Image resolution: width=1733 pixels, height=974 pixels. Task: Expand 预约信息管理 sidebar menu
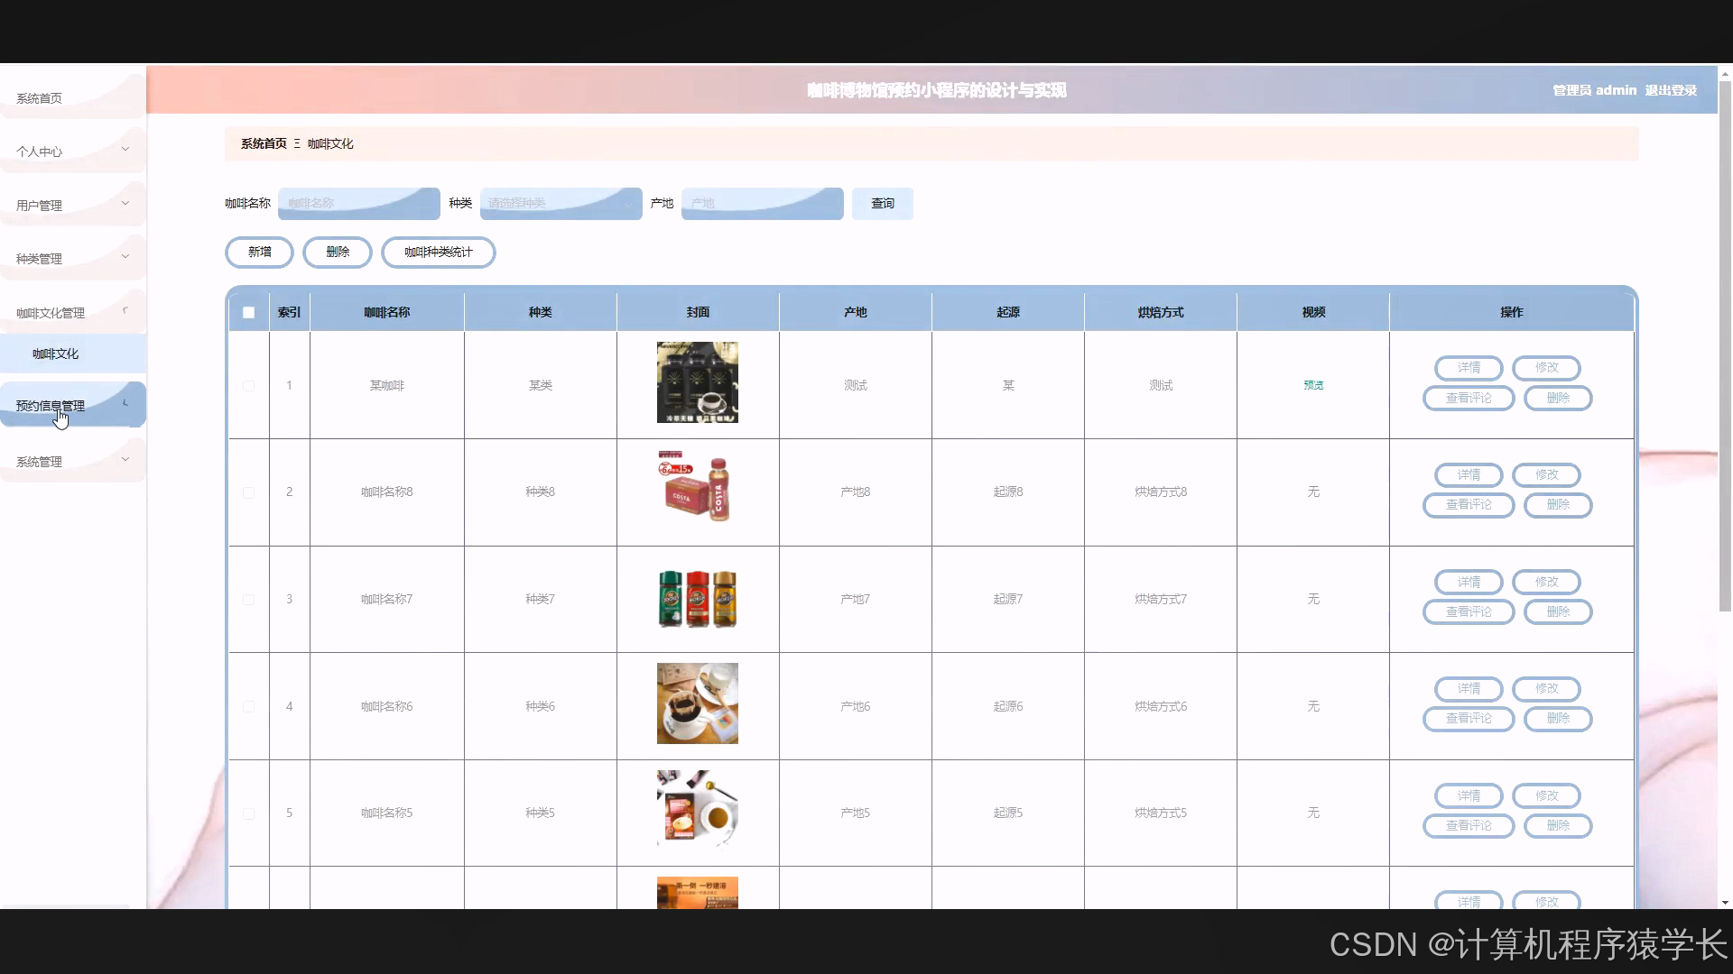click(x=72, y=405)
